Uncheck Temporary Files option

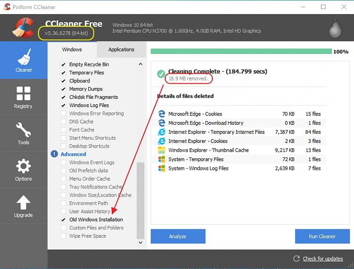tap(63, 72)
